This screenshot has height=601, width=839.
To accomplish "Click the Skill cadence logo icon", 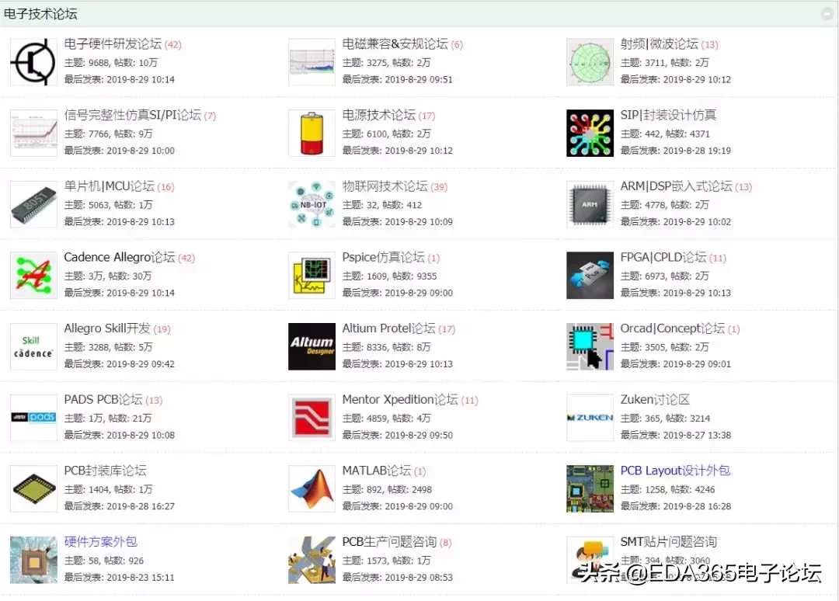I will pyautogui.click(x=33, y=346).
